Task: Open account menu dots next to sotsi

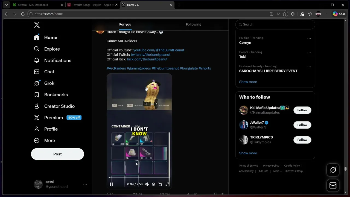Action: point(85,184)
